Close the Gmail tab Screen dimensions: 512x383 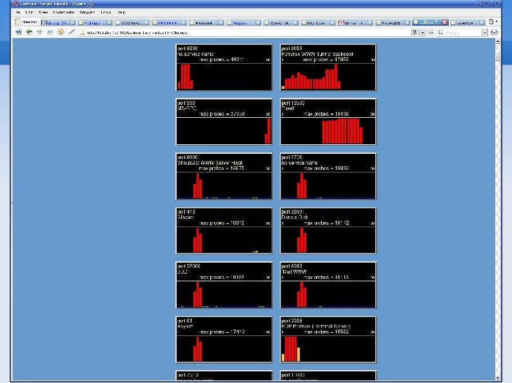click(x=369, y=23)
